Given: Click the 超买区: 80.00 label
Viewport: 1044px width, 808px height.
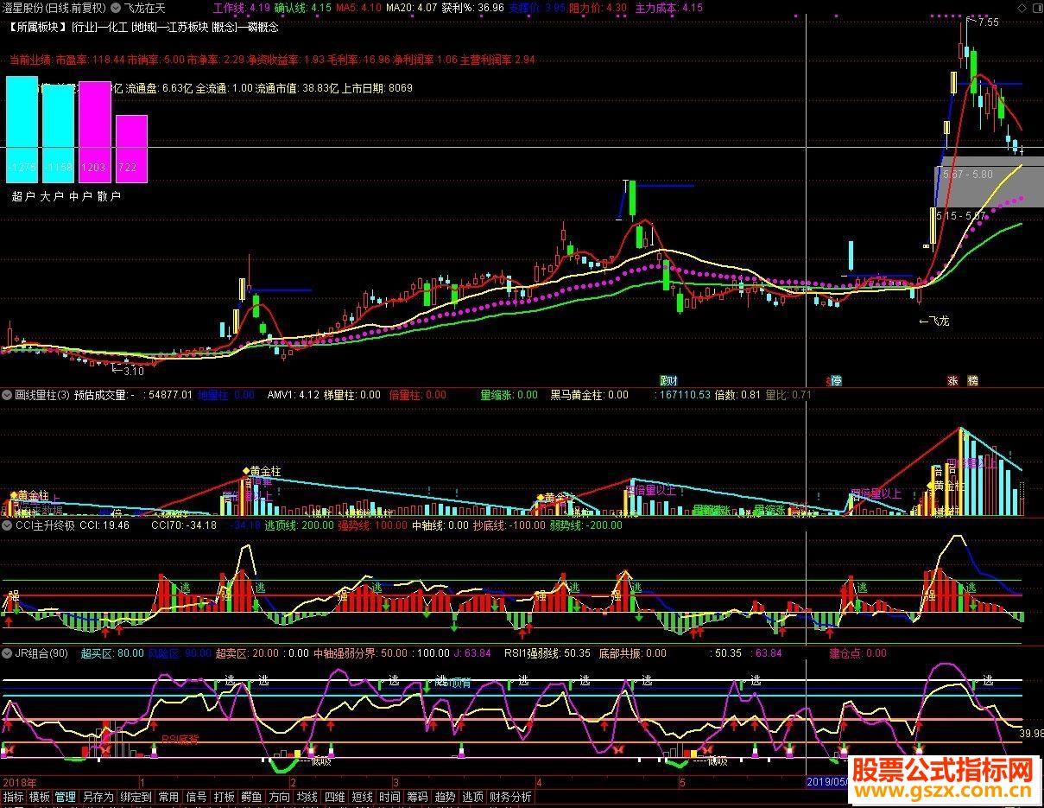Looking at the screenshot, I should (x=112, y=653).
